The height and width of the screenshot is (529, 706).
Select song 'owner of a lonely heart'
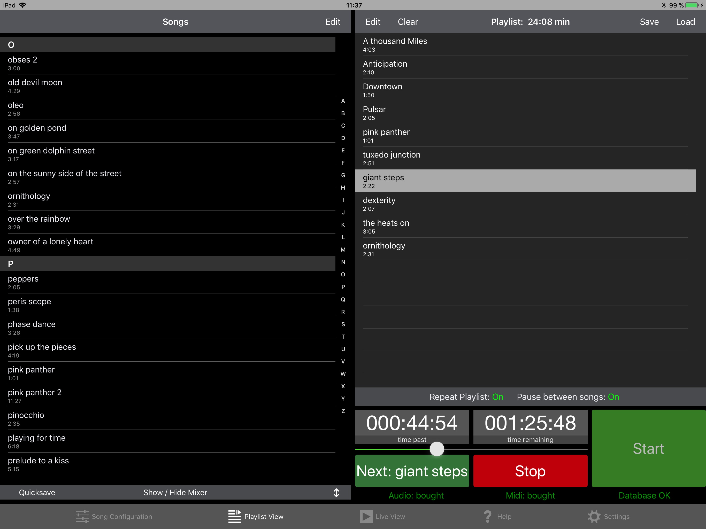click(x=167, y=245)
